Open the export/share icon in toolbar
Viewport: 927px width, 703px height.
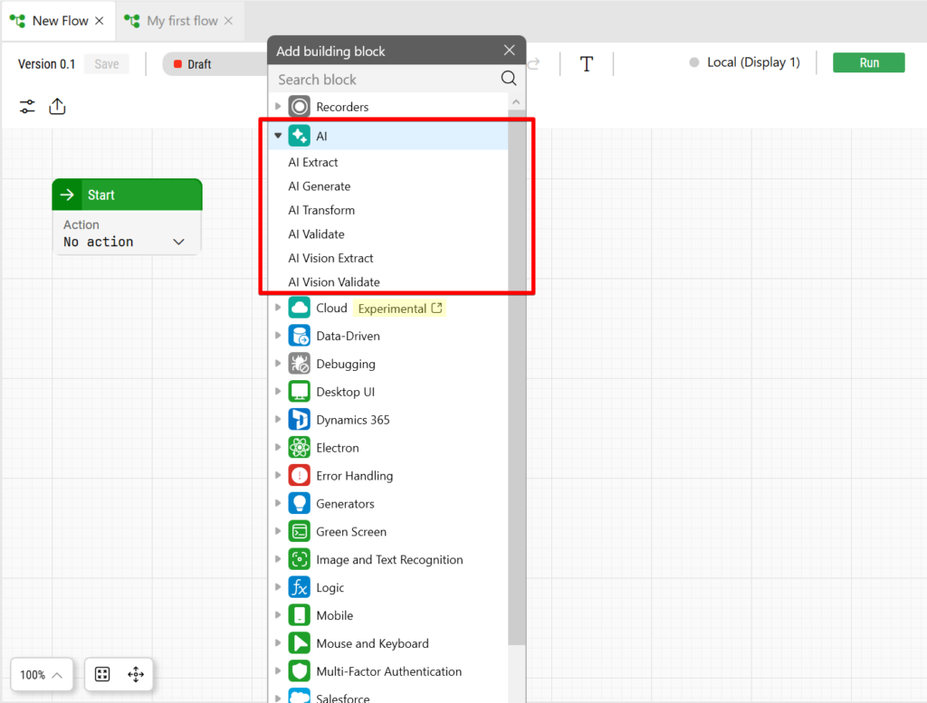click(x=57, y=107)
